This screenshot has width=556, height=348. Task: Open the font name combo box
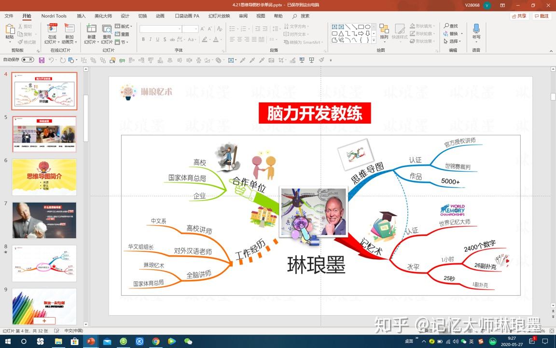pyautogui.click(x=161, y=29)
